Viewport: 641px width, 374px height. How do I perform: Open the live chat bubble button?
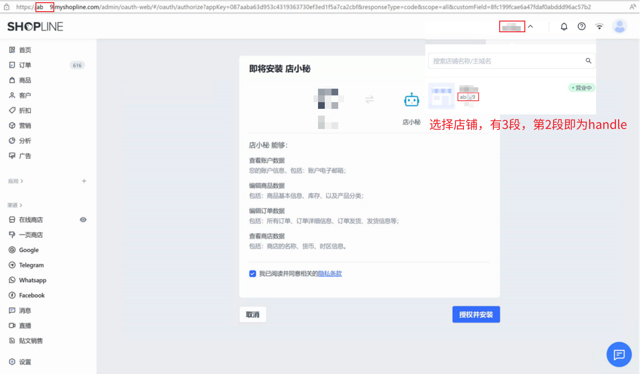click(x=619, y=355)
